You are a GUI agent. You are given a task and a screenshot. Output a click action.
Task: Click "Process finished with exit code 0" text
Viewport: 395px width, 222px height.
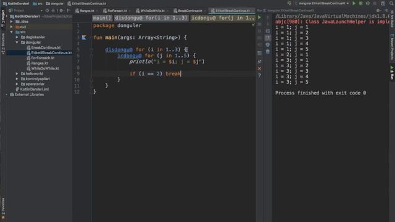pos(320,93)
